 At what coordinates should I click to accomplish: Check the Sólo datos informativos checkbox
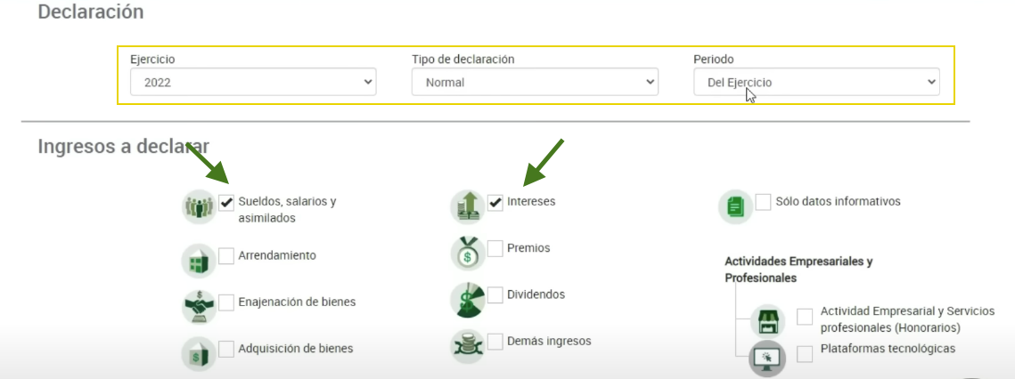764,202
